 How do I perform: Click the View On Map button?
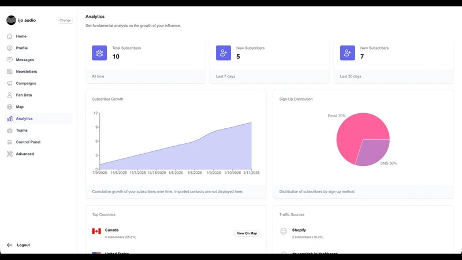click(247, 233)
